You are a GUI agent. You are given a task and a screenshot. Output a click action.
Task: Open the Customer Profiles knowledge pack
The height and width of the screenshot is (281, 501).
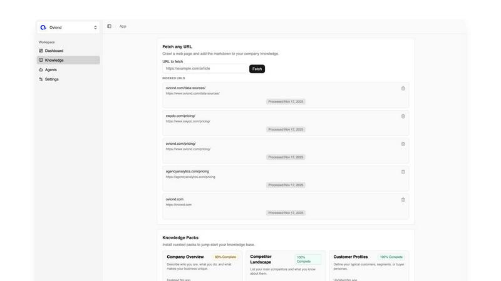[369, 266]
